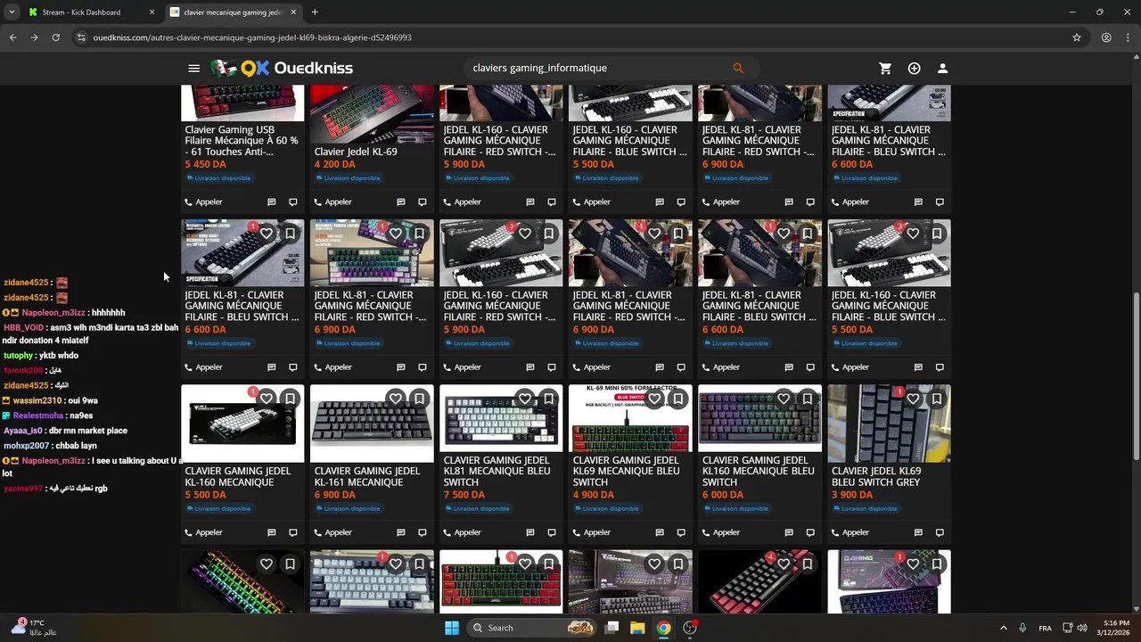The image size is (1141, 642).
Task: Open a new Chrome tab
Action: point(315,12)
